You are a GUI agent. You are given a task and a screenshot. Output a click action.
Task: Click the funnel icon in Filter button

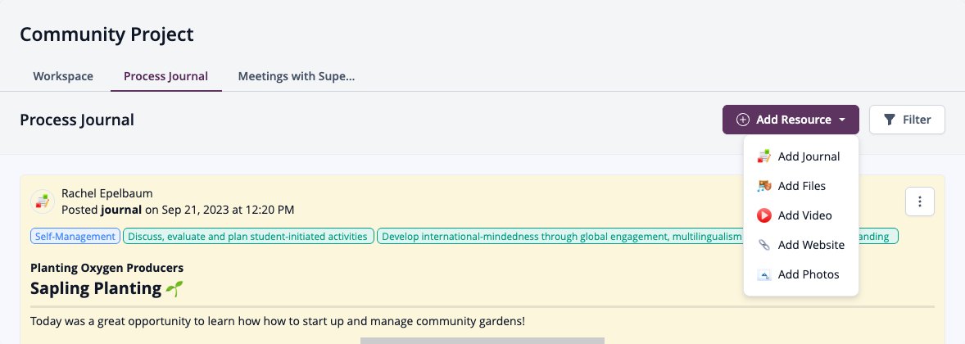pyautogui.click(x=890, y=120)
